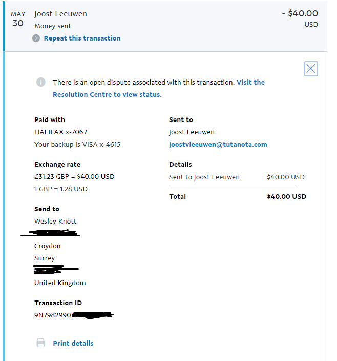This screenshot has width=337, height=361.
Task: Click the Repeat this transaction link
Action: tap(82, 38)
